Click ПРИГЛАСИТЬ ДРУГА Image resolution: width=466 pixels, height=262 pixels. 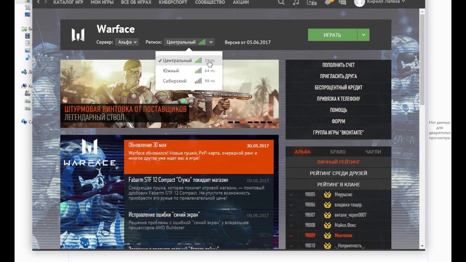[338, 76]
